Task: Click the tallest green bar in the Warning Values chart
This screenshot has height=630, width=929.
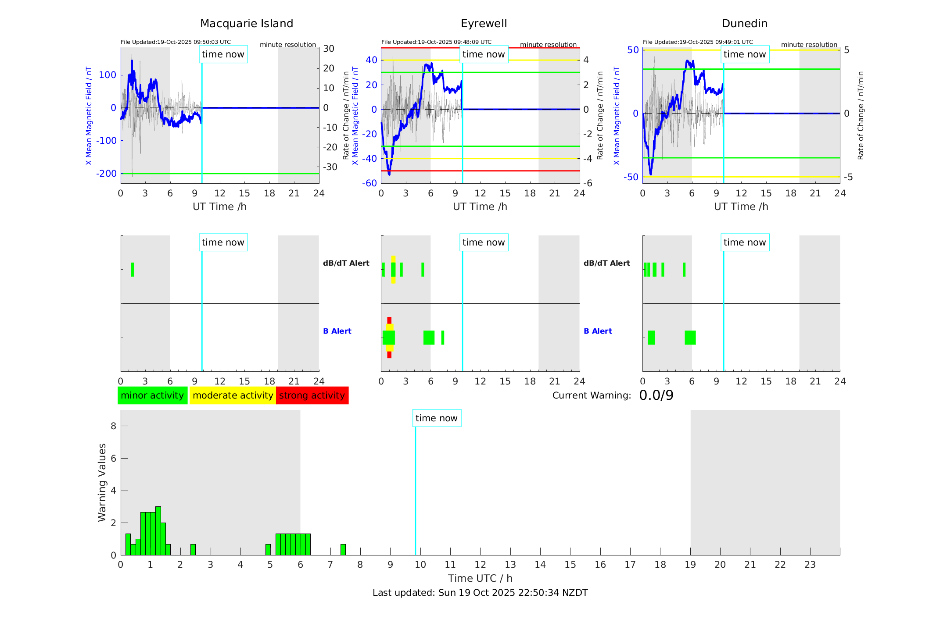Action: pos(158,530)
